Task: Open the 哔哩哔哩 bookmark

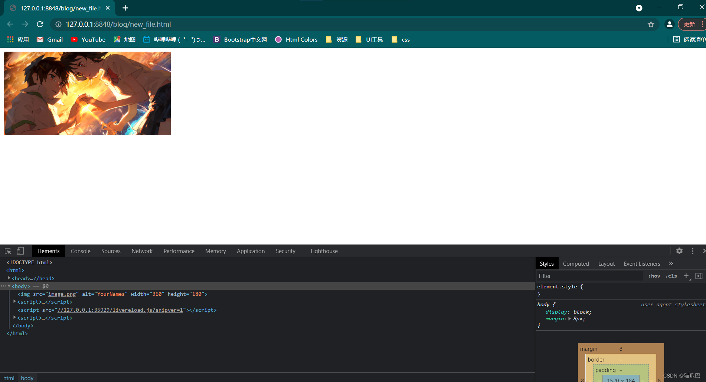Action: pos(174,39)
